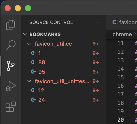Open the Extensions view icon
This screenshot has width=137, height=124.
pos(11,107)
